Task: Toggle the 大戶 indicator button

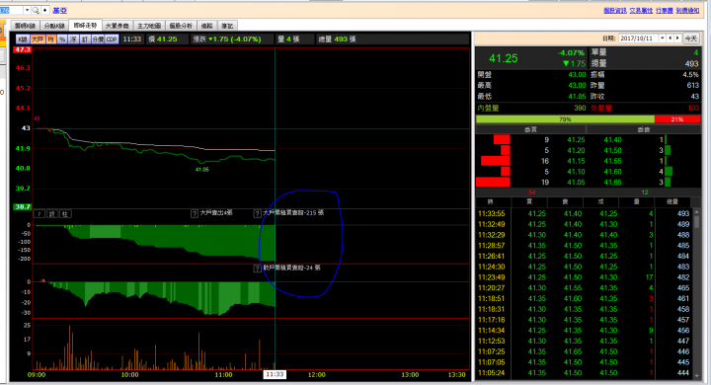Action: click(38, 39)
